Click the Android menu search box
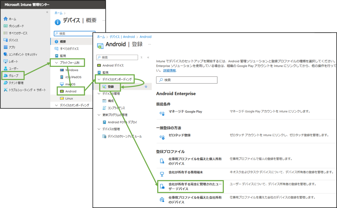 117,57
